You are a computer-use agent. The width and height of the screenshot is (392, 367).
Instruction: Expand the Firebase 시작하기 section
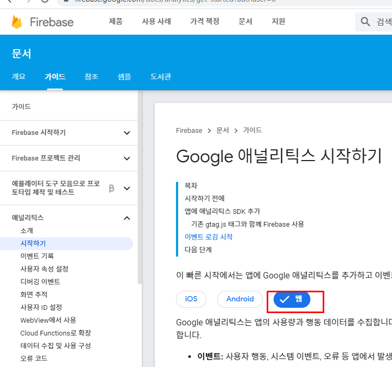tap(127, 133)
